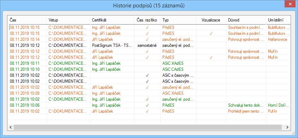This screenshot has width=298, height=138.
Task: Click PAdES in the Pufín row
Action: point(168,111)
